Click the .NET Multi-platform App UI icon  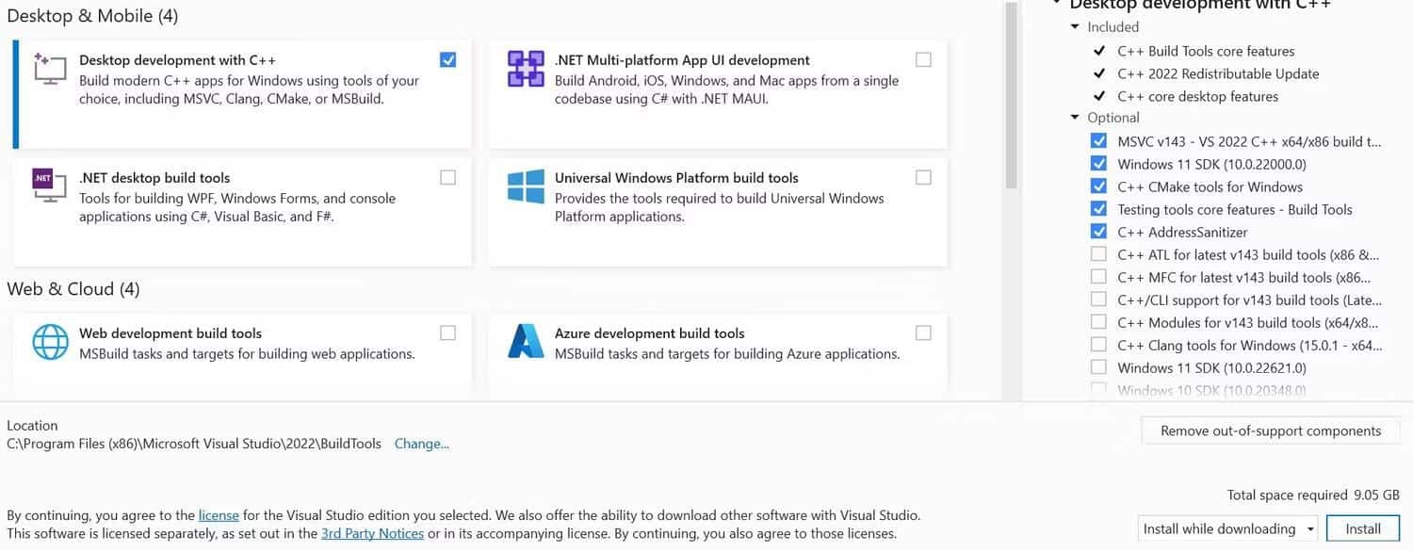[526, 69]
